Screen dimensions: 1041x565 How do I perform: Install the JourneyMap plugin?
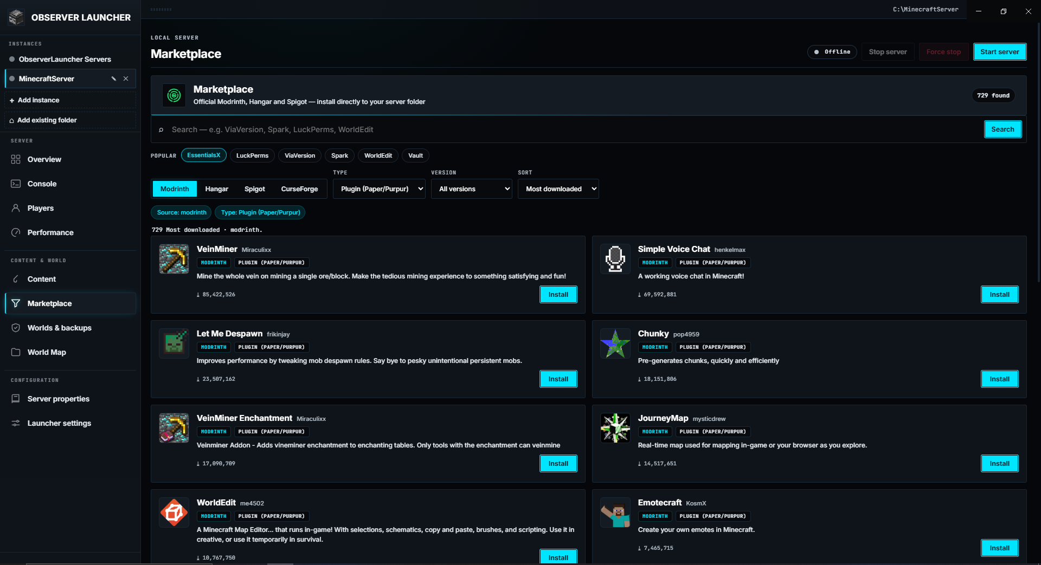[x=1000, y=464]
